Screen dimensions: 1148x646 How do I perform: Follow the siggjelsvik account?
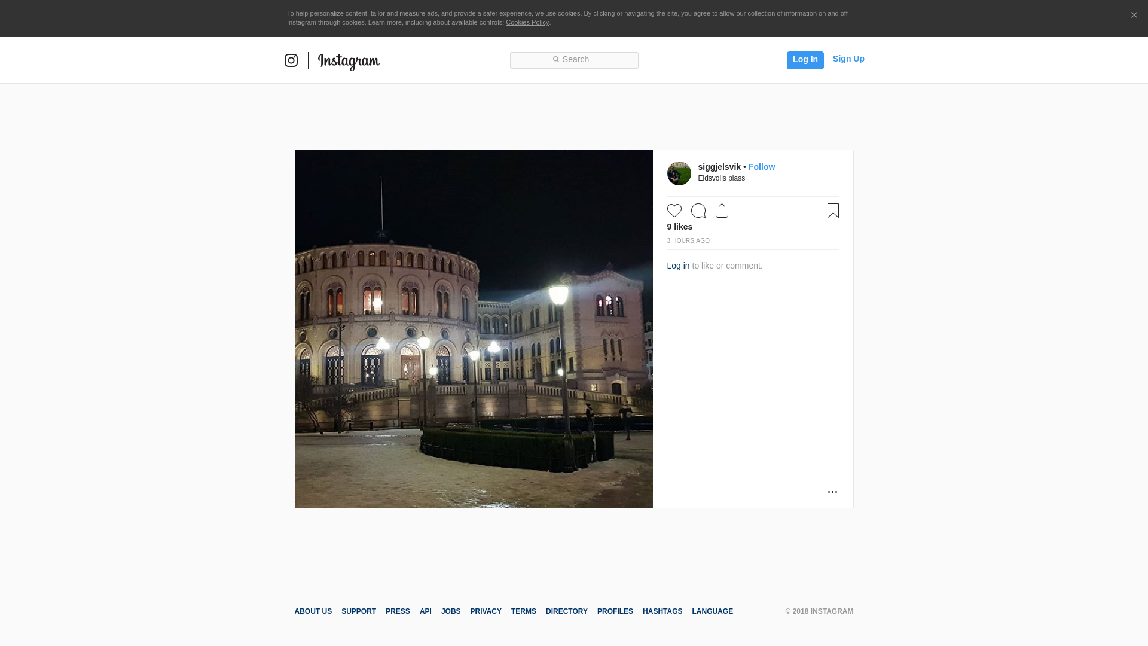pos(761,167)
